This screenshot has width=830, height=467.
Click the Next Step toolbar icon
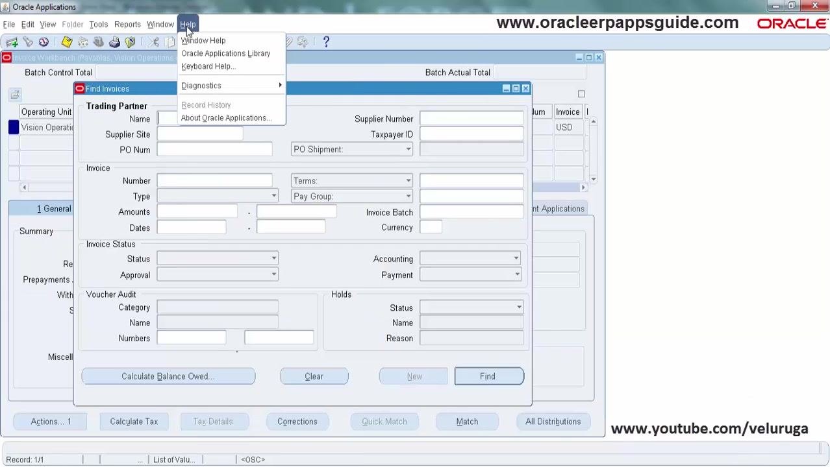click(83, 42)
